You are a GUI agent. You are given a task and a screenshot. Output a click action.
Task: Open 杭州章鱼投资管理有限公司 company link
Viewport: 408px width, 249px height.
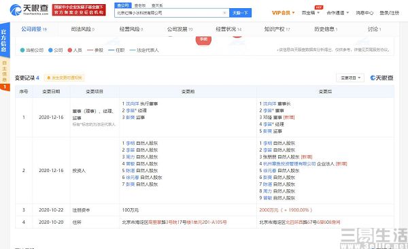(290, 164)
